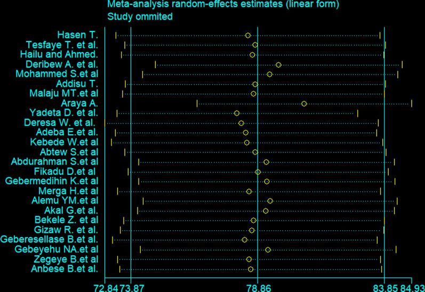This screenshot has height=292, width=425.
Task: Select the 'Abdurahman S.et al' label
Action: pyautogui.click(x=54, y=161)
